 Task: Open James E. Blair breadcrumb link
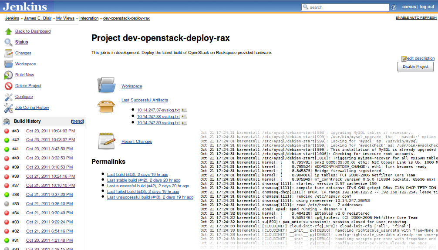tap(38, 18)
